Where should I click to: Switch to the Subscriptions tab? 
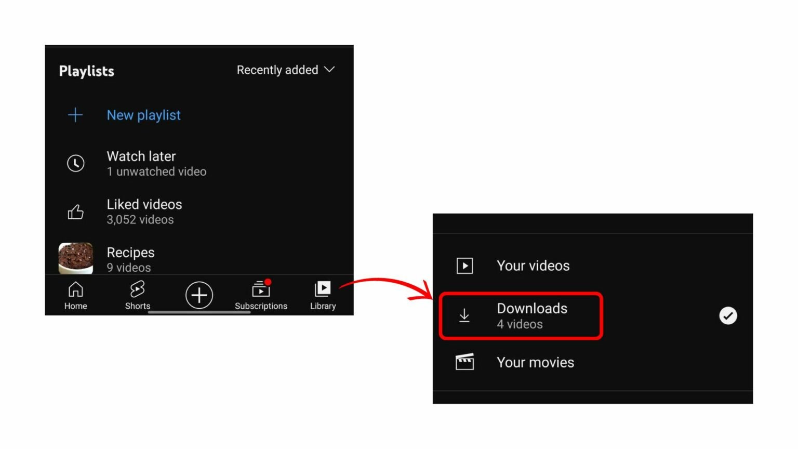pos(261,295)
